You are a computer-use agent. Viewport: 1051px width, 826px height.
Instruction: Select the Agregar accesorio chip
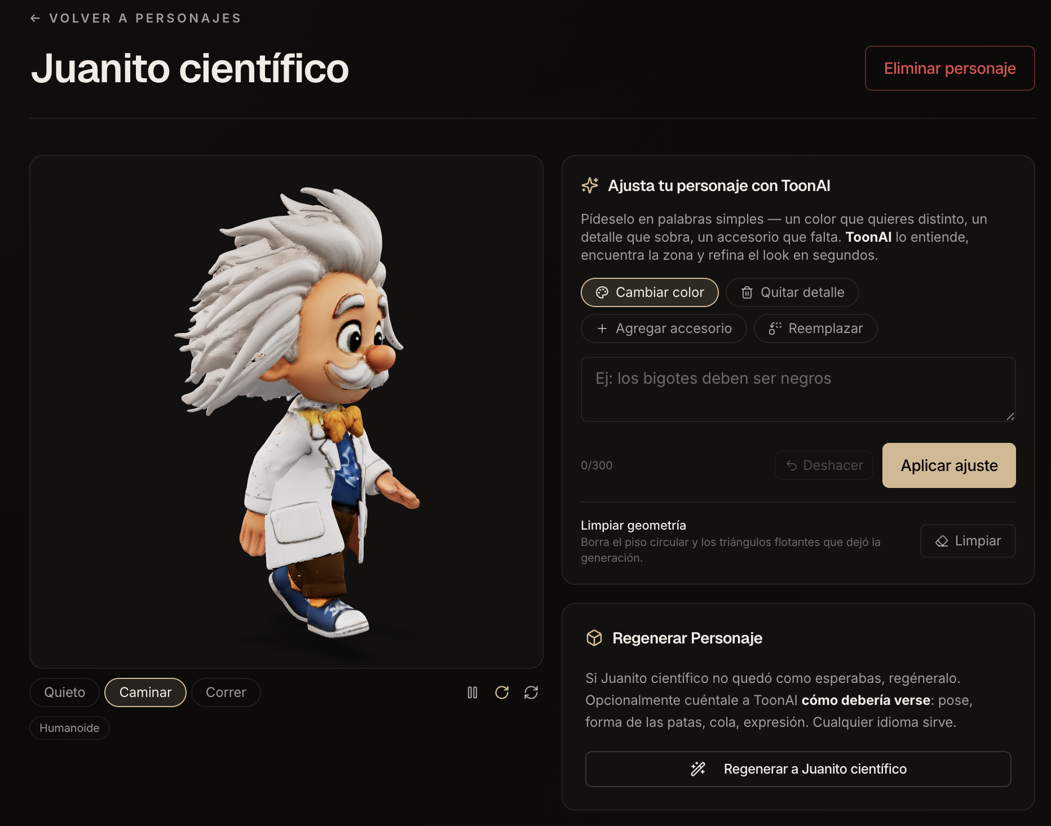[x=664, y=328]
